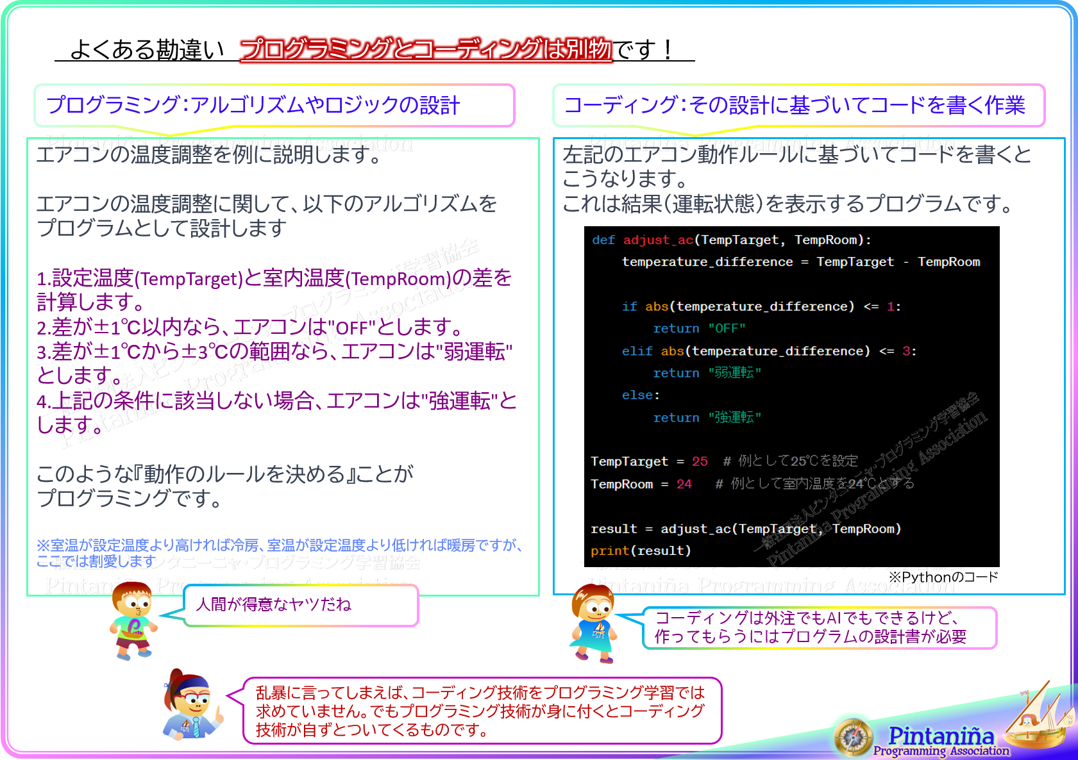Click the girl character in blue dress
The height and width of the screenshot is (760, 1078).
pos(593,623)
